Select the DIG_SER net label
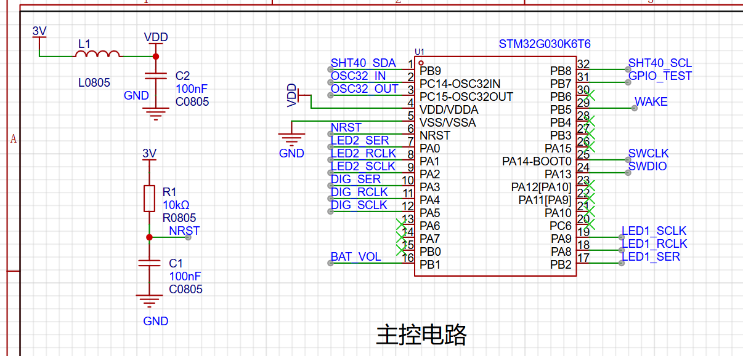 click(355, 179)
